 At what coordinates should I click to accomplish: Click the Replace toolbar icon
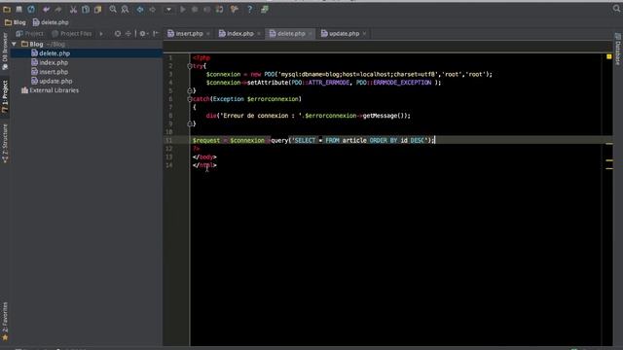click(125, 9)
